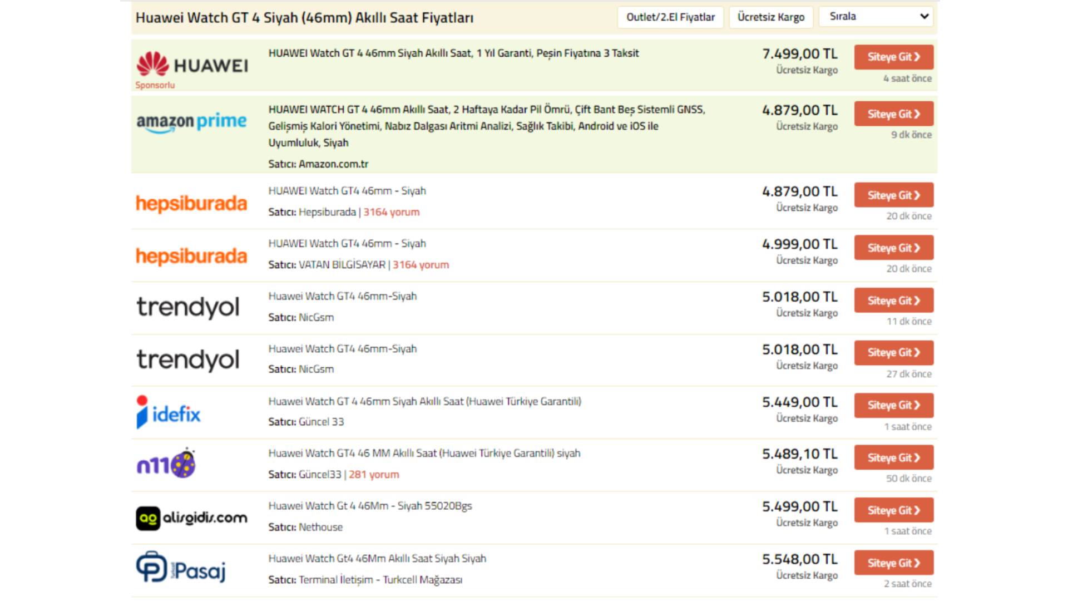Click the Huawei sponsor logo
The height and width of the screenshot is (601, 1068).
(192, 65)
